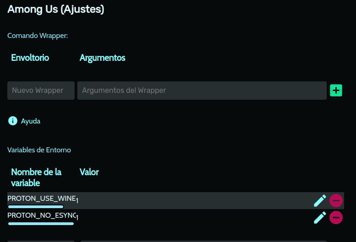The width and height of the screenshot is (356, 242).
Task: Click the Valor column header
Action: (89, 172)
